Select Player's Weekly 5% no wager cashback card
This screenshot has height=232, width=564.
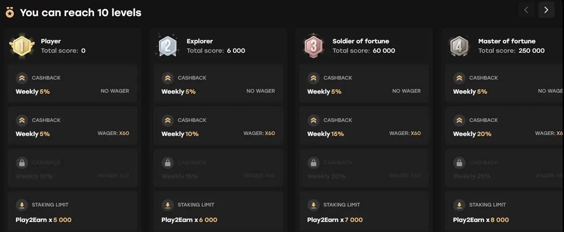point(73,83)
